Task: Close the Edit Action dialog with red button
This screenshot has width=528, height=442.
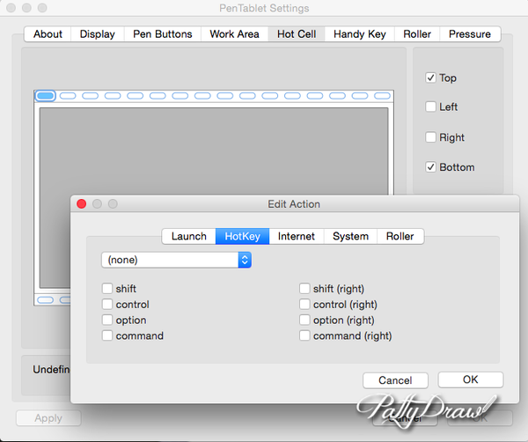Action: tap(82, 203)
